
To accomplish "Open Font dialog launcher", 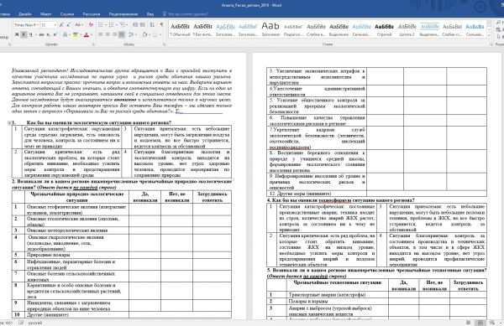I will pyautogui.click(x=93, y=44).
